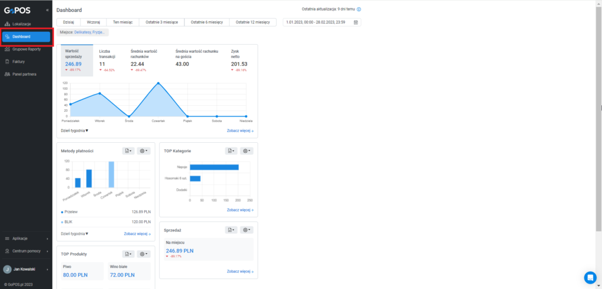Open gear settings in TOP Kategorie panel
This screenshot has width=602, height=289.
coord(246,151)
